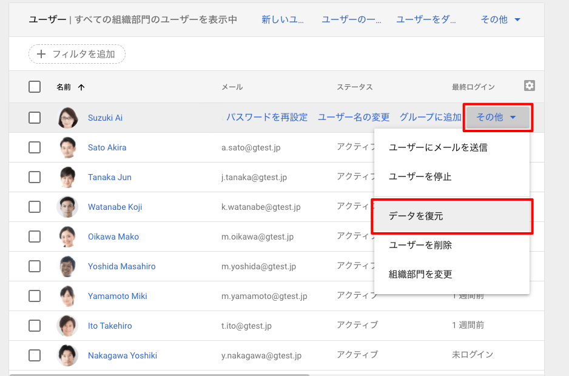Viewport: 569px width, 376px height.
Task: Click Nakagawa Yoshiki's profile avatar
Action: point(67,355)
